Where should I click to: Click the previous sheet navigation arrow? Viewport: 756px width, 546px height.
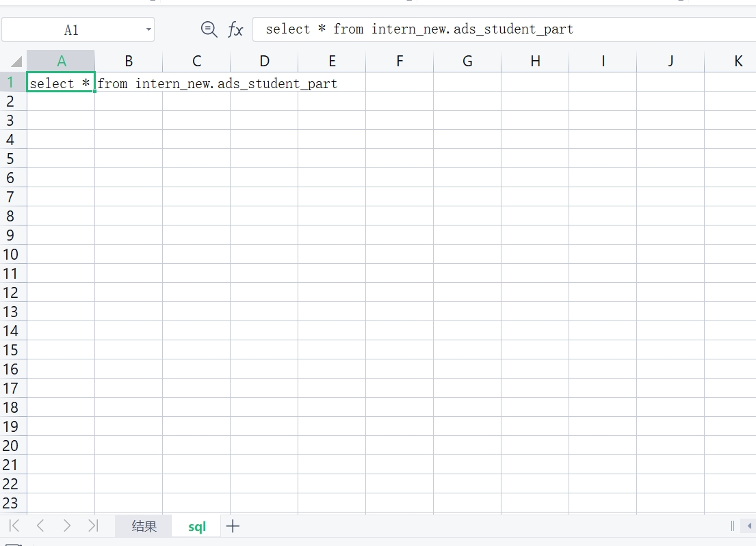[x=40, y=526]
